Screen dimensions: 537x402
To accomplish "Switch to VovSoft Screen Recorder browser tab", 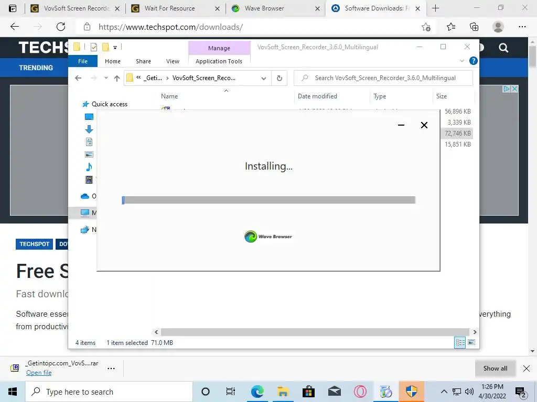I will [77, 8].
